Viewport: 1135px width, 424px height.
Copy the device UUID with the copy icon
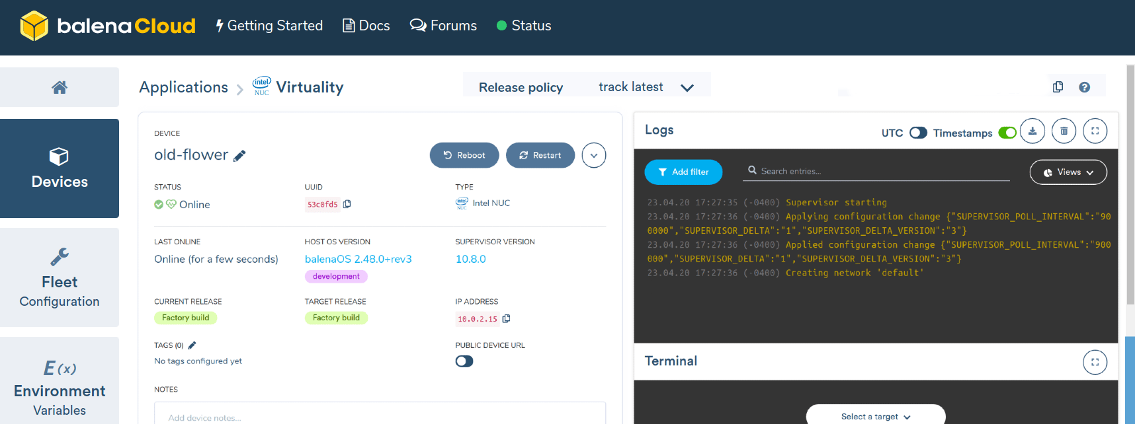[x=347, y=204]
